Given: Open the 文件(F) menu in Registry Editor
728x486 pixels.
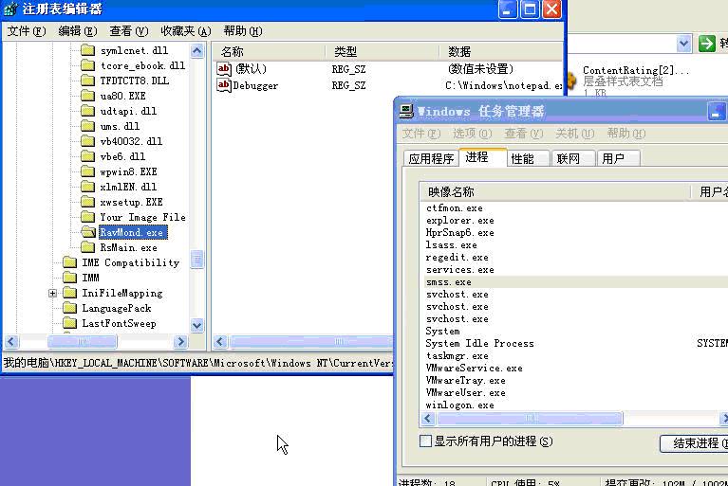Looking at the screenshot, I should click(x=27, y=31).
